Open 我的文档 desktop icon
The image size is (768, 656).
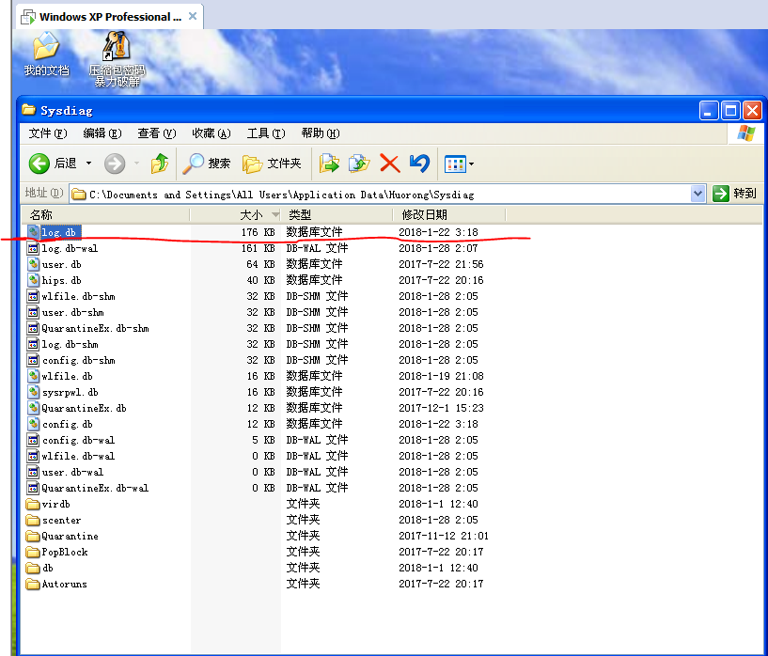(46, 55)
